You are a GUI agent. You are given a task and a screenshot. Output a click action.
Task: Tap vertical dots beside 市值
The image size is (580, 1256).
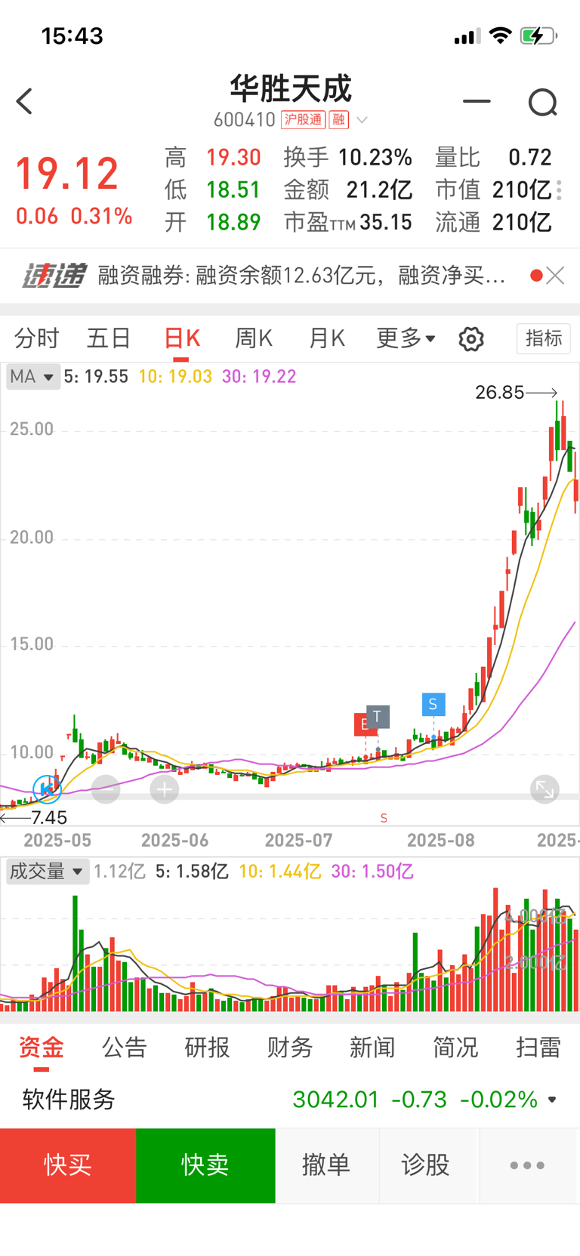(559, 190)
